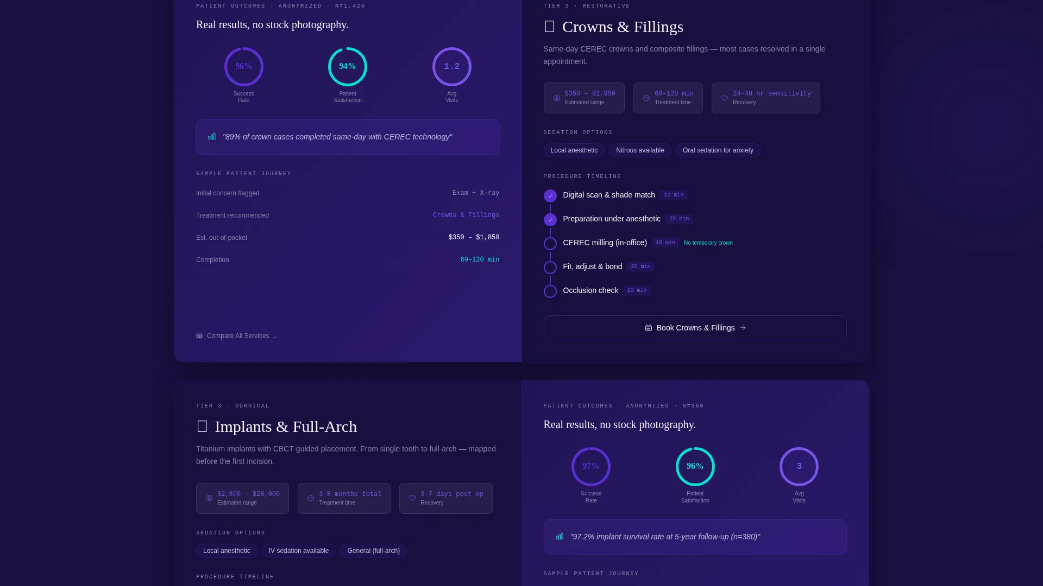Click the bar chart icon near implant survival quote
The height and width of the screenshot is (586, 1043).
click(560, 537)
